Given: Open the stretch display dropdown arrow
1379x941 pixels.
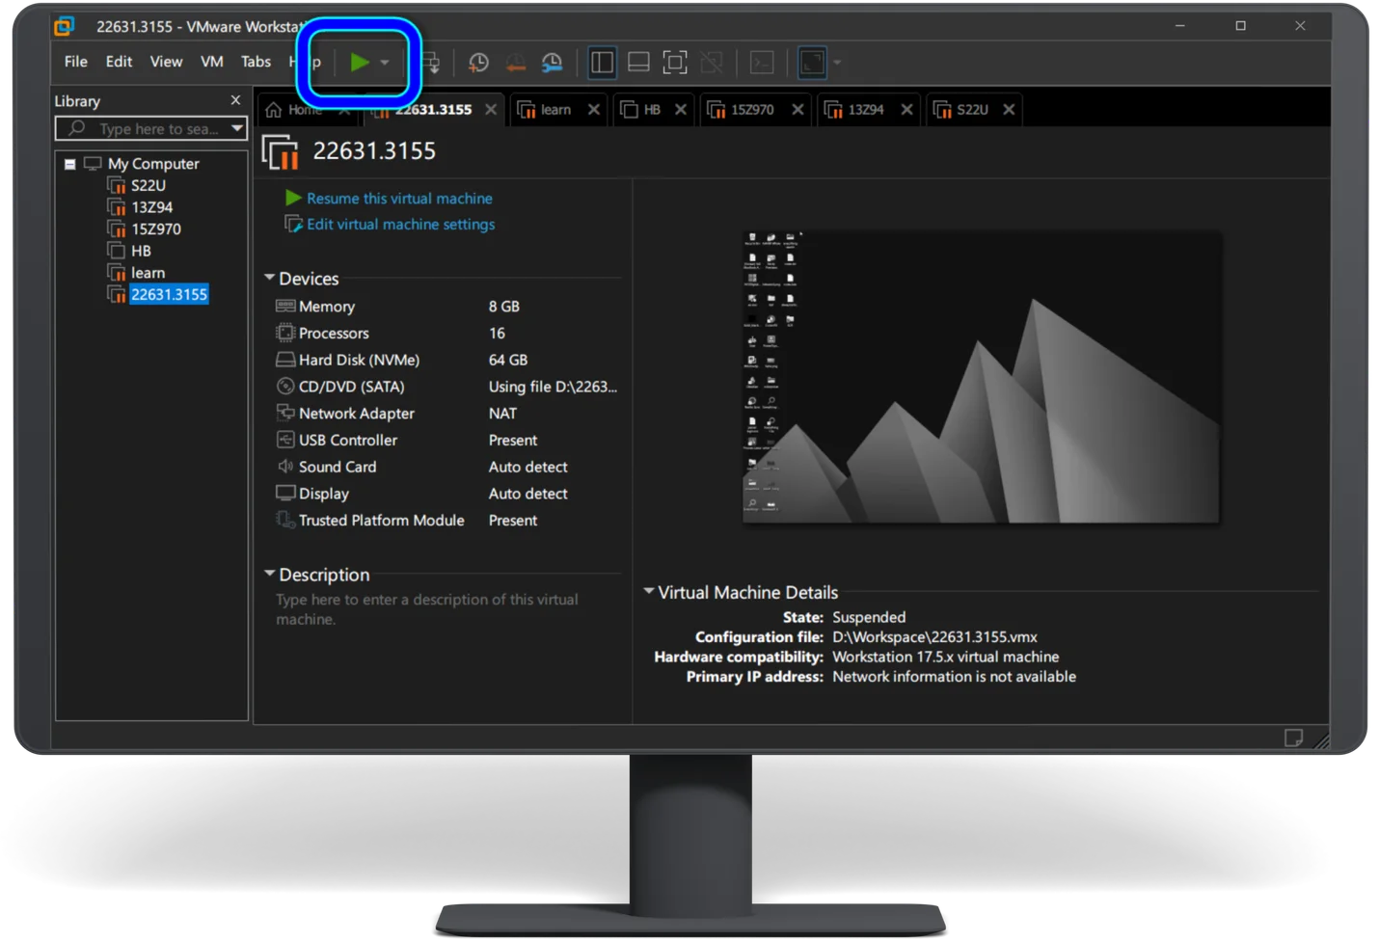Looking at the screenshot, I should tap(837, 63).
